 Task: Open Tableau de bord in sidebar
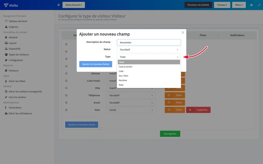18,21
